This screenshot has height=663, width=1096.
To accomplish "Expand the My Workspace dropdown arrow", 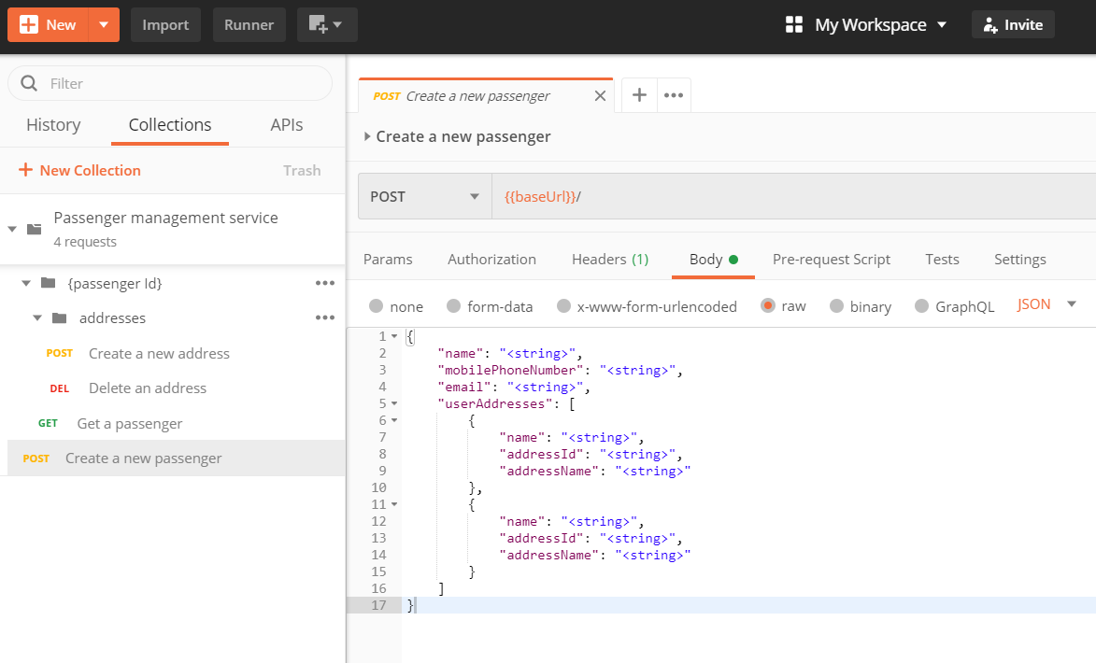I will click(x=942, y=25).
